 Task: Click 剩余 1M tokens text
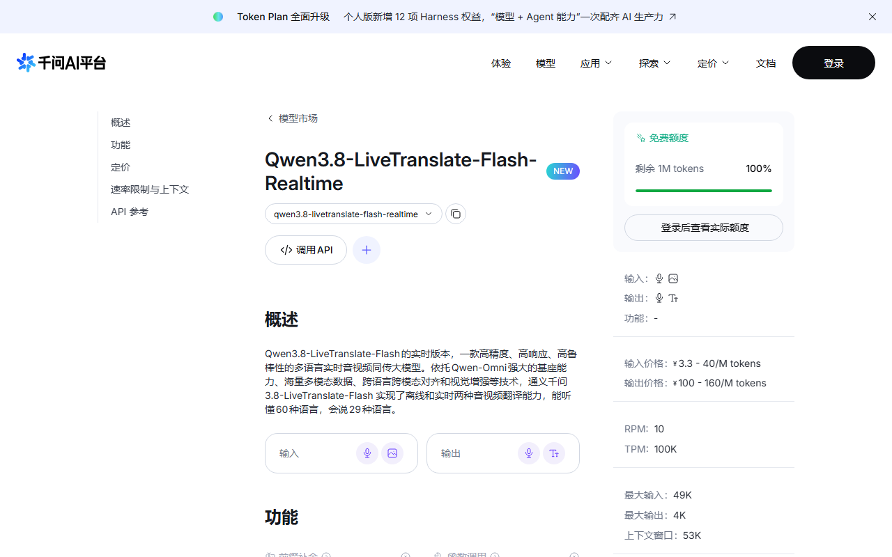point(670,168)
